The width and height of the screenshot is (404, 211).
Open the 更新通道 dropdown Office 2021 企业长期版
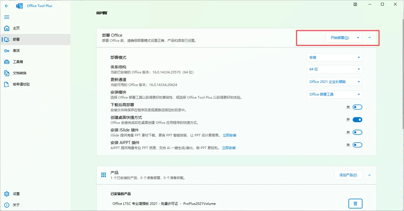click(x=334, y=82)
